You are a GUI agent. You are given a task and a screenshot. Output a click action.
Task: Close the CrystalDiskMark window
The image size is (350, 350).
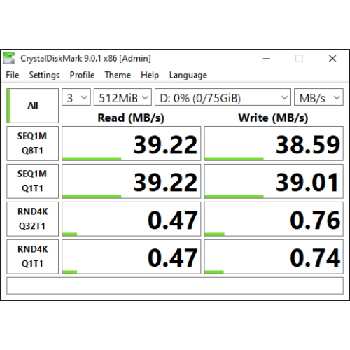[x=332, y=59]
